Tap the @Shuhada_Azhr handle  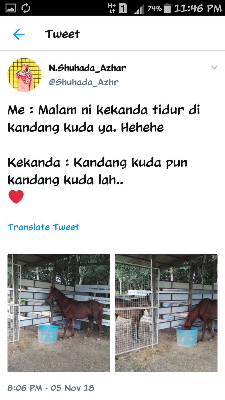pos(84,82)
